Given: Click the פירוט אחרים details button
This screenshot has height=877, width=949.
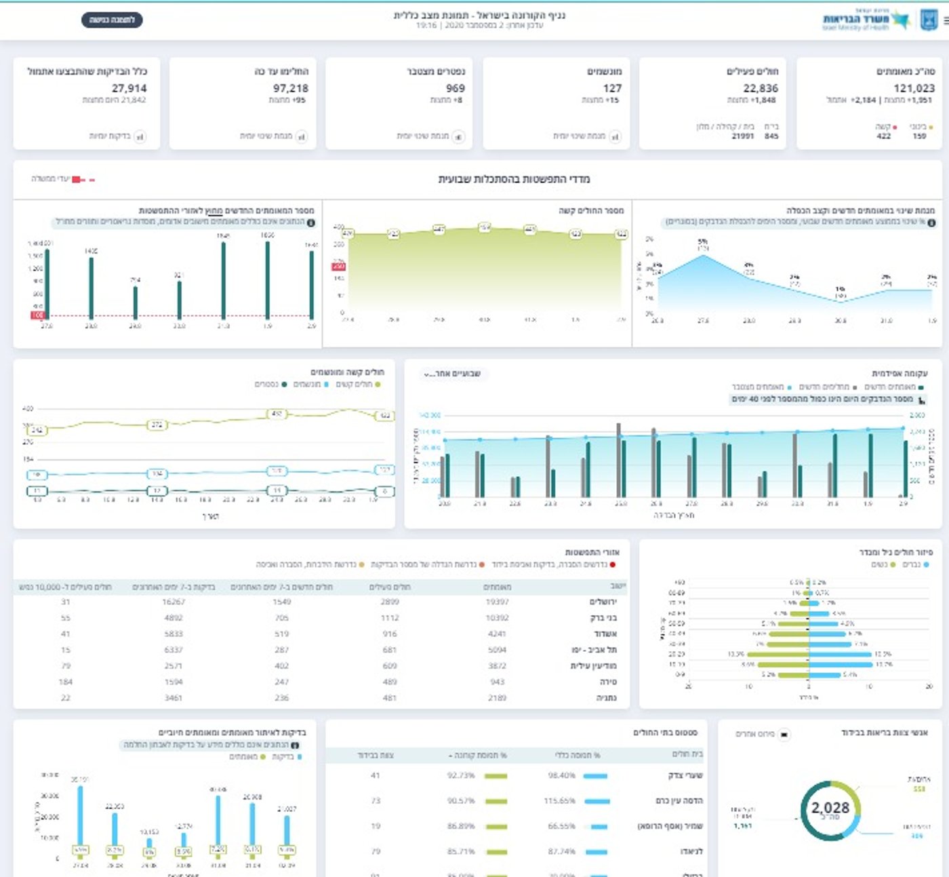Looking at the screenshot, I should [x=763, y=734].
